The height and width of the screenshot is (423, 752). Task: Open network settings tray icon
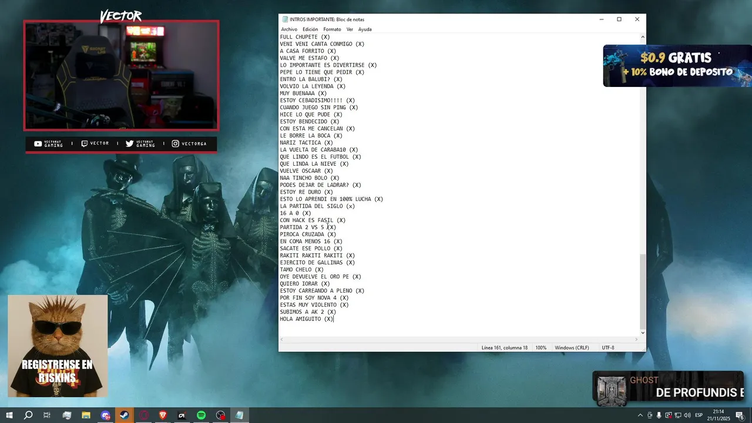tap(677, 415)
